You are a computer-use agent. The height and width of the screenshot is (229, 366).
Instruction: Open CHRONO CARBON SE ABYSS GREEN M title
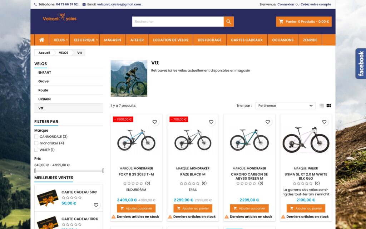point(249,176)
